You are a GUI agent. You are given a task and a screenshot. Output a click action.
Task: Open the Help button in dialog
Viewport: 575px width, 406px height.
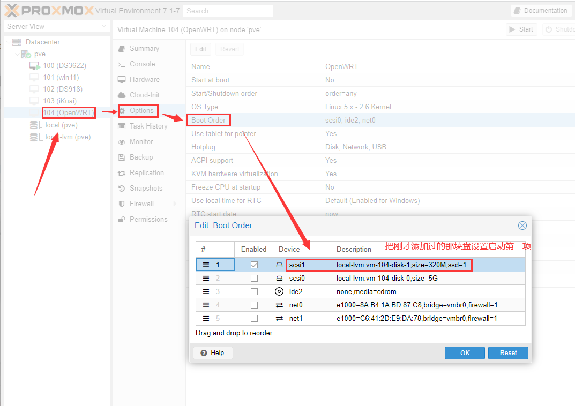[x=213, y=353]
